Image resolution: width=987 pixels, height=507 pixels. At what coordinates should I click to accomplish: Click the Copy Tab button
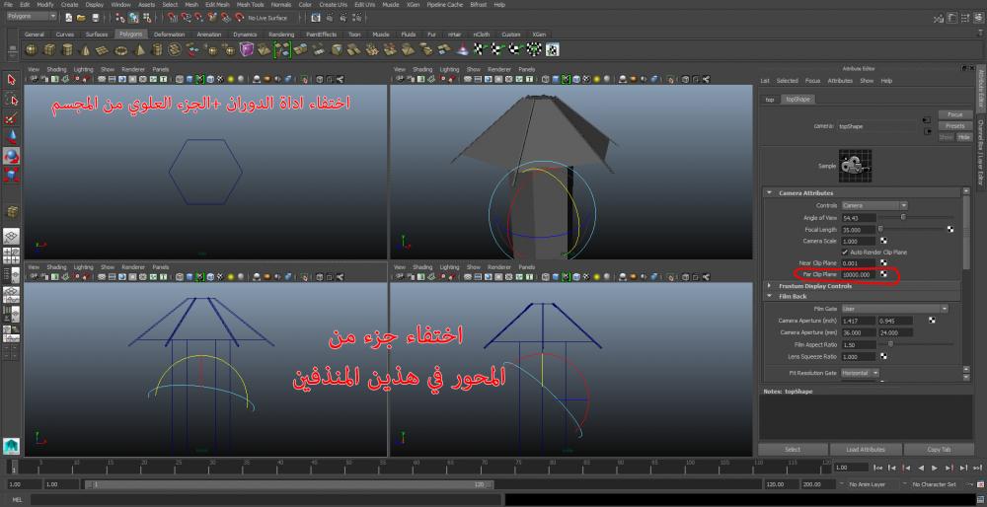[x=938, y=450]
